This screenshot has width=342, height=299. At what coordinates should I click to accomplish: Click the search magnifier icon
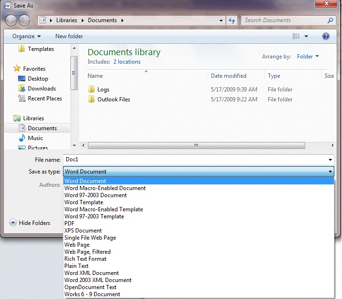pyautogui.click(x=331, y=20)
